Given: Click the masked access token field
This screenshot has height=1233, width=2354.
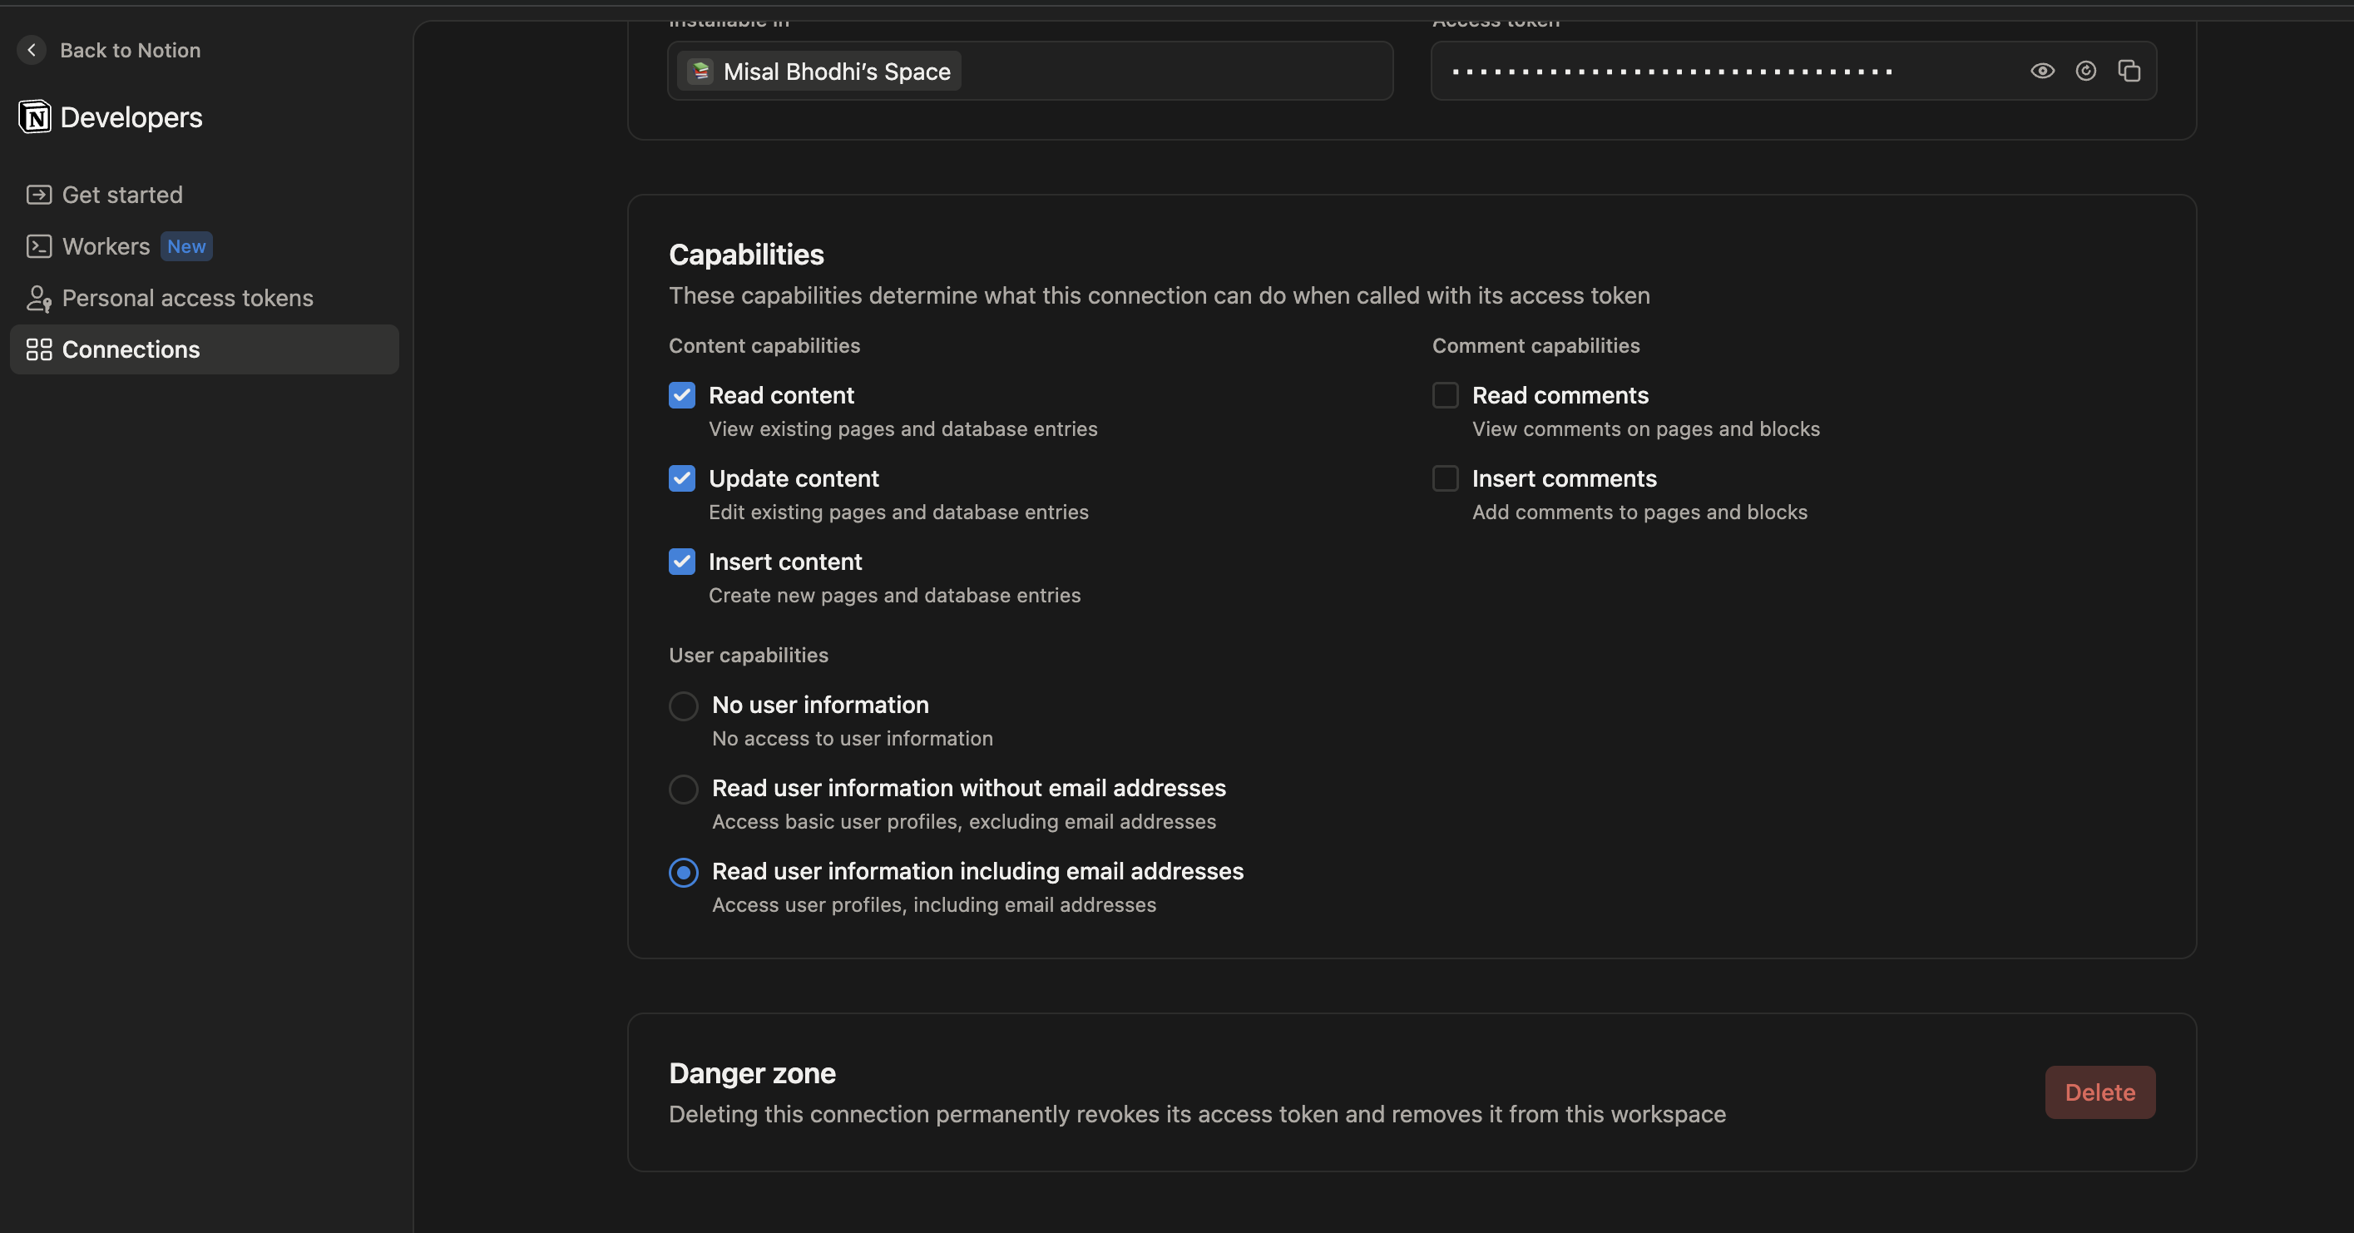Looking at the screenshot, I should coord(1793,71).
